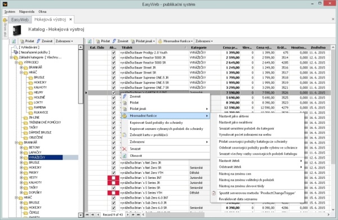Uncheck the active box for Bauer Prodigy 2.0 Youth
This screenshot has width=338, height=220.
tap(113, 53)
